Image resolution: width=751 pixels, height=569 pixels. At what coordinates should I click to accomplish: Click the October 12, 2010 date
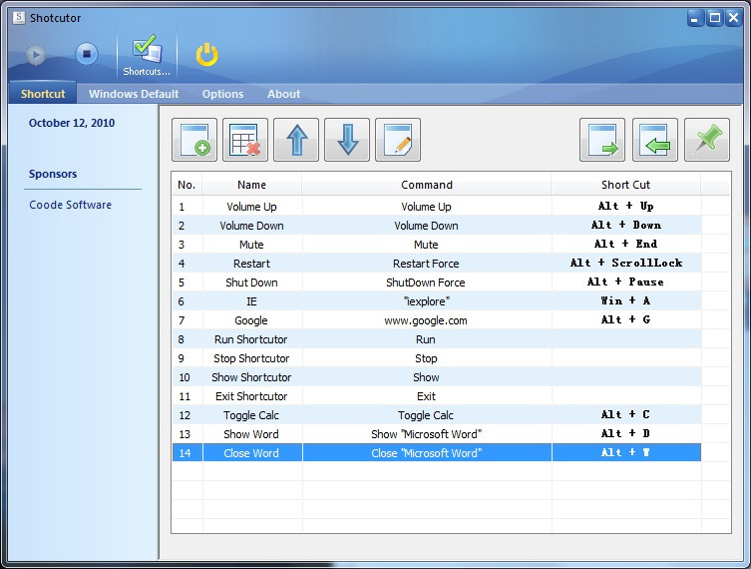[72, 123]
